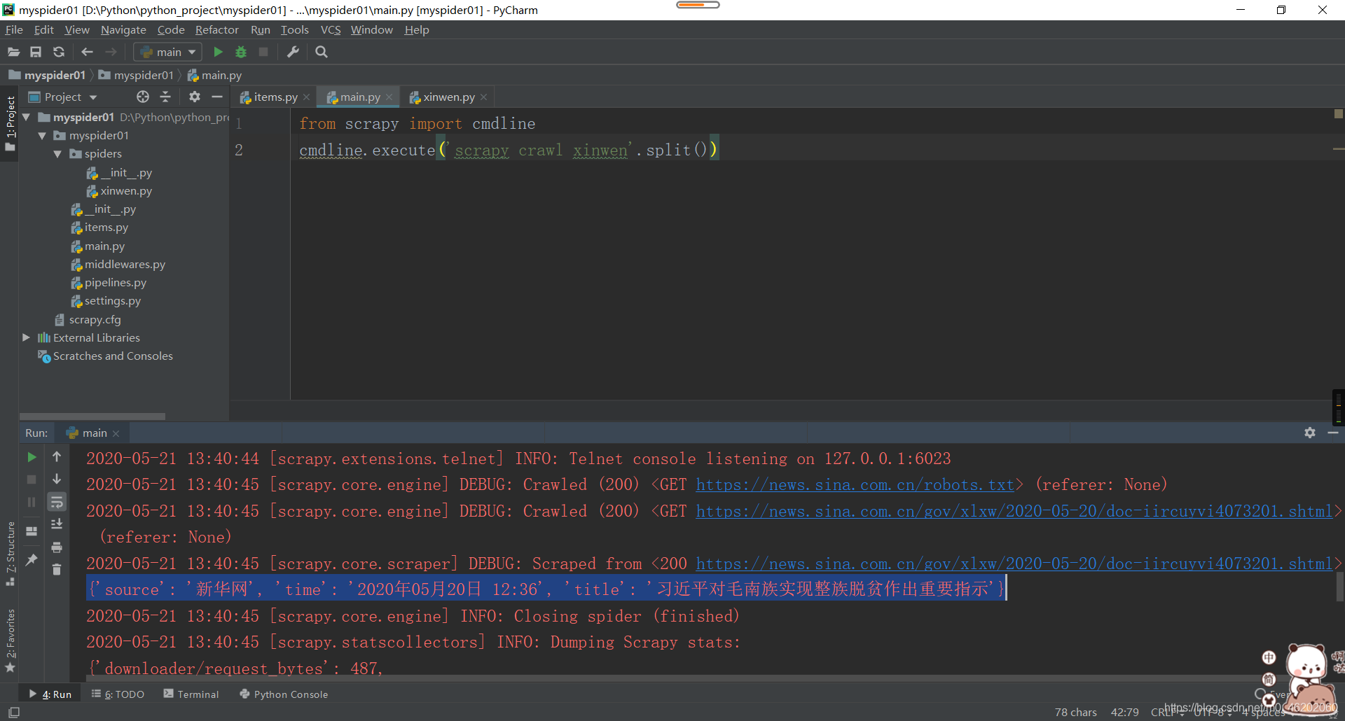This screenshot has height=721, width=1345.
Task: Clear console with the trash icon
Action: (57, 569)
